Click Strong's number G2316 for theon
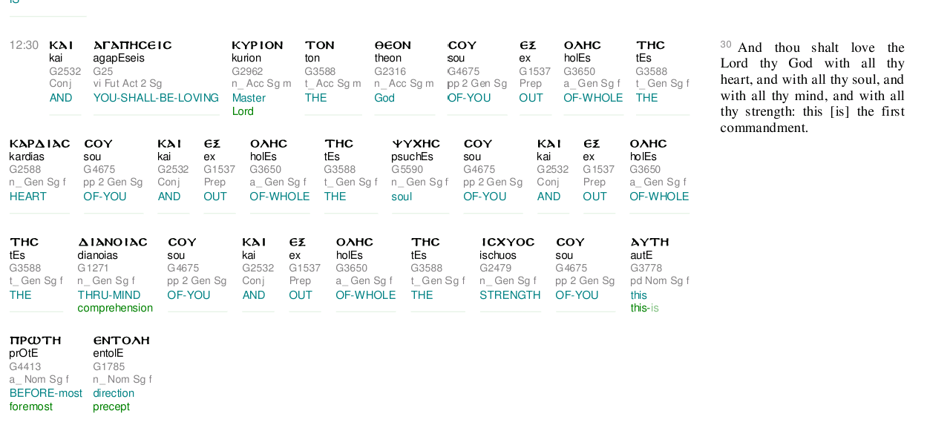The image size is (950, 425). click(390, 71)
